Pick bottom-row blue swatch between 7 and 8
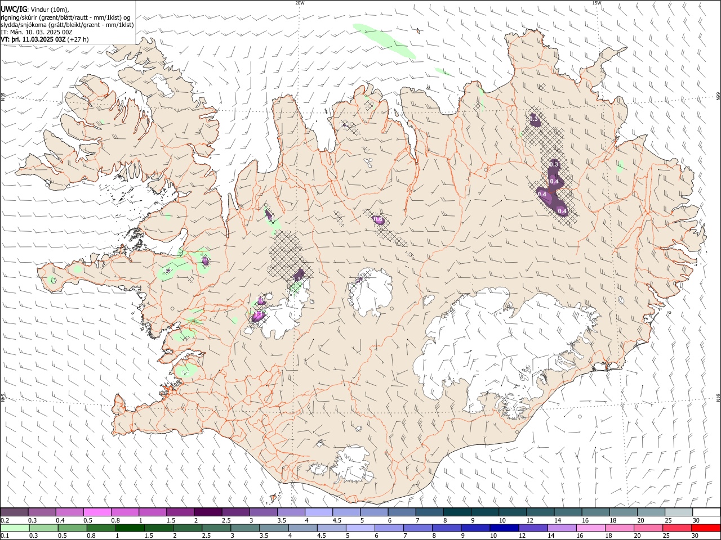Image resolution: width=721 pixels, height=540 pixels. (x=418, y=528)
